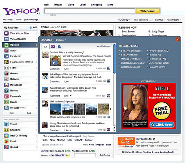Open the Scott Brown trending topic
The width and height of the screenshot is (186, 163).
click(x=128, y=32)
